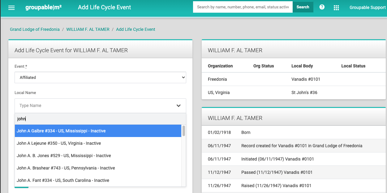Click the Raised (11/26/1947) entry
Viewport: 387px width, 193px height.
(x=276, y=186)
